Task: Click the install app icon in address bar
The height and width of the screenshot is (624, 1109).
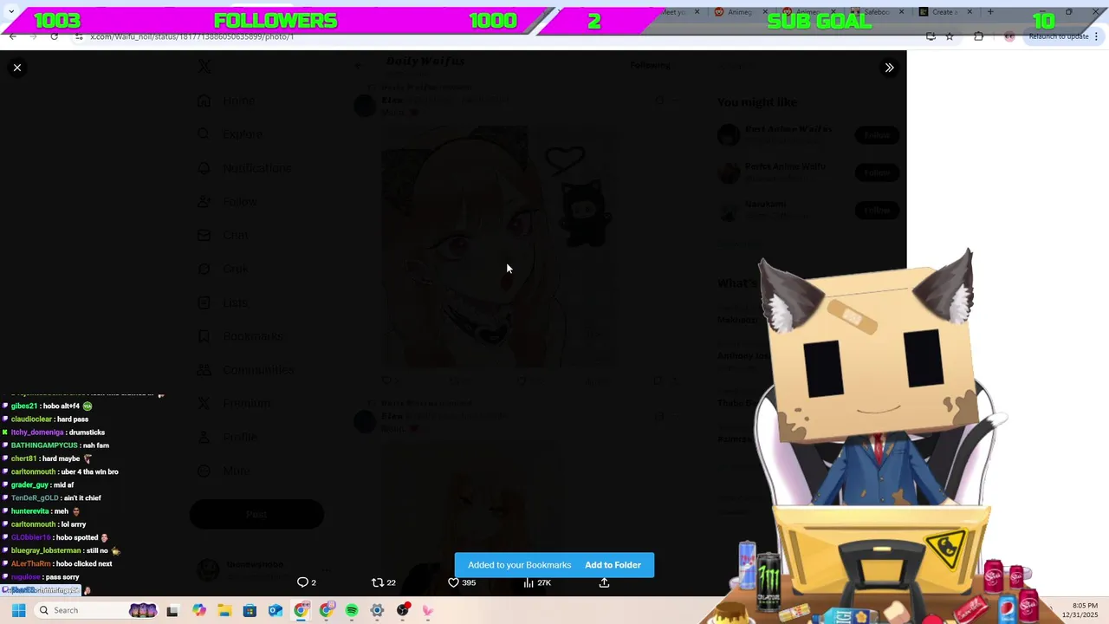Action: (x=931, y=36)
